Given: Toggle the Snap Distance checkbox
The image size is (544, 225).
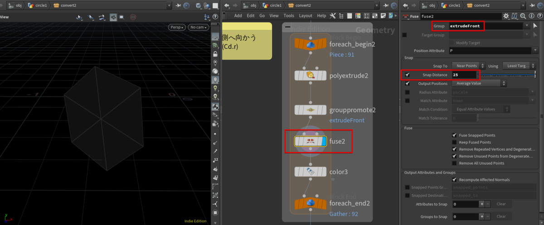Looking at the screenshot, I should pos(408,75).
